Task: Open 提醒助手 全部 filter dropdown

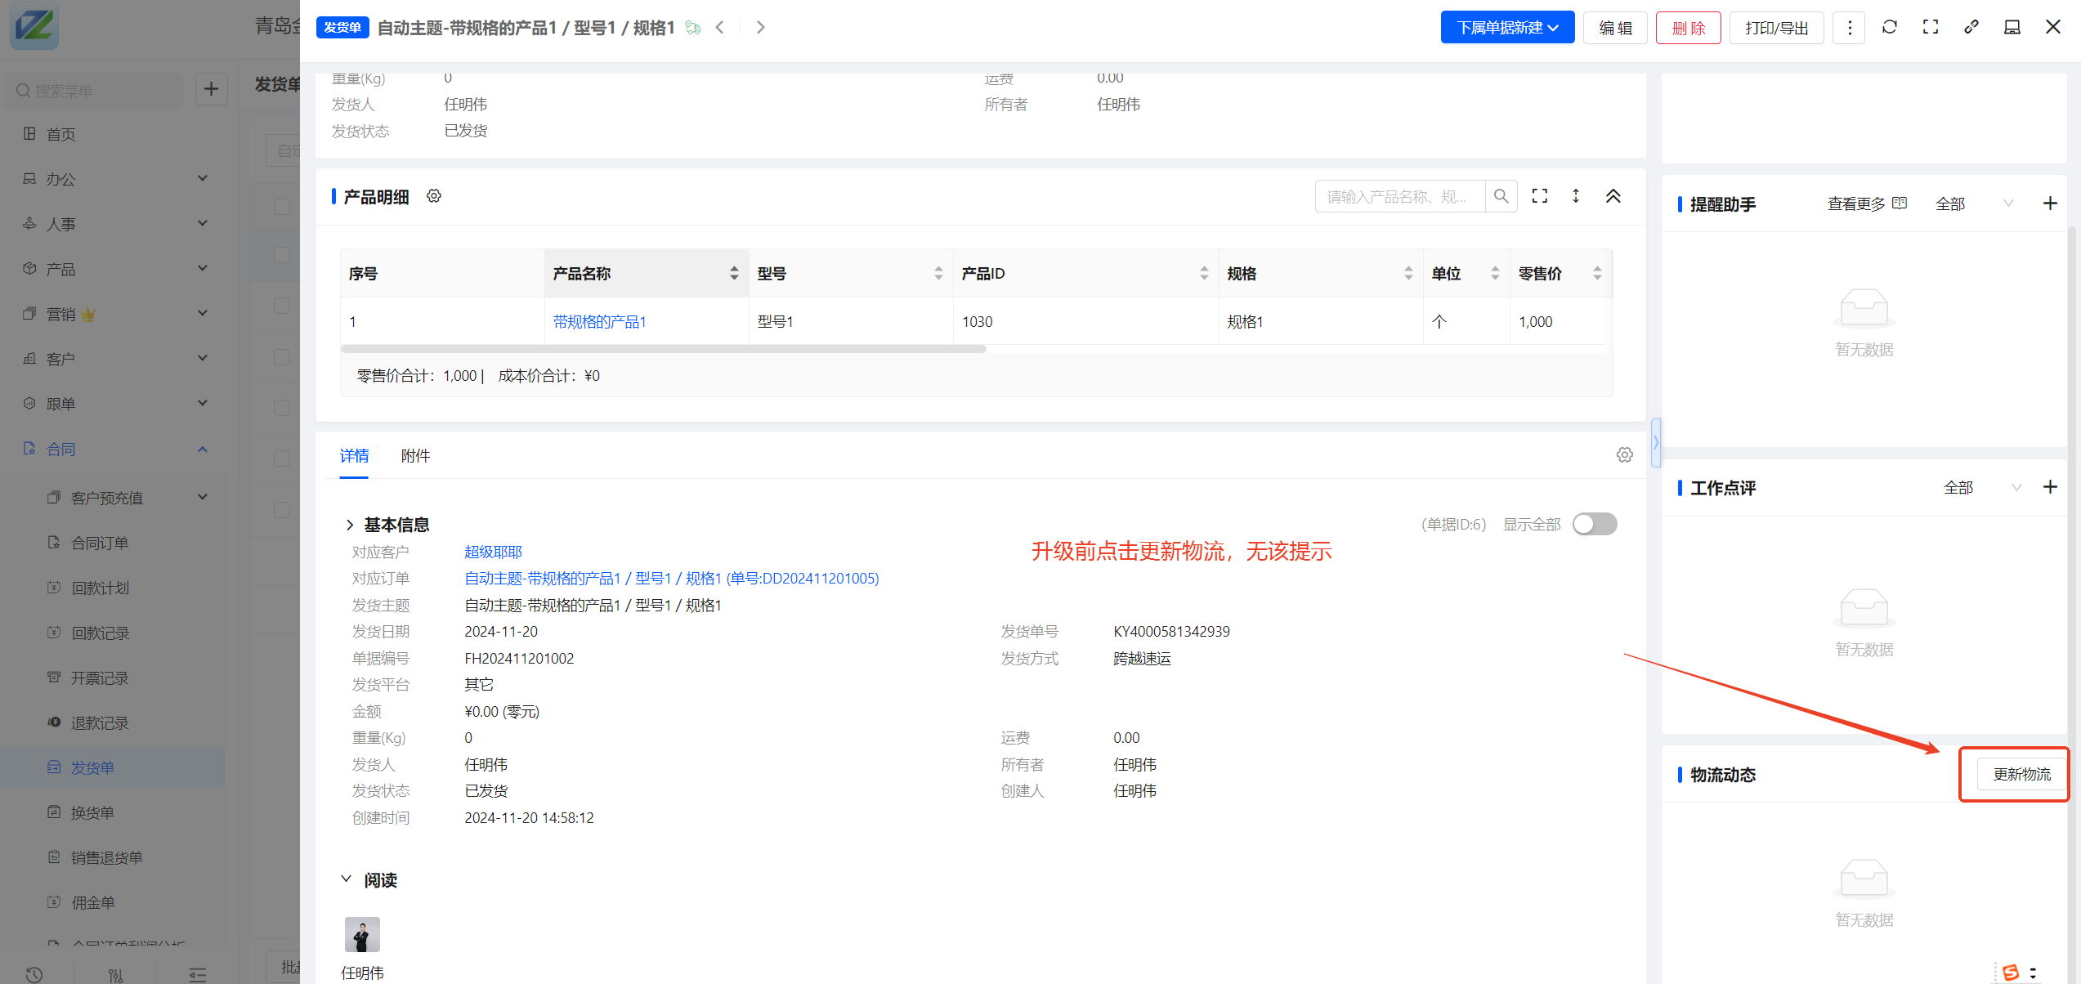Action: coord(1975,204)
